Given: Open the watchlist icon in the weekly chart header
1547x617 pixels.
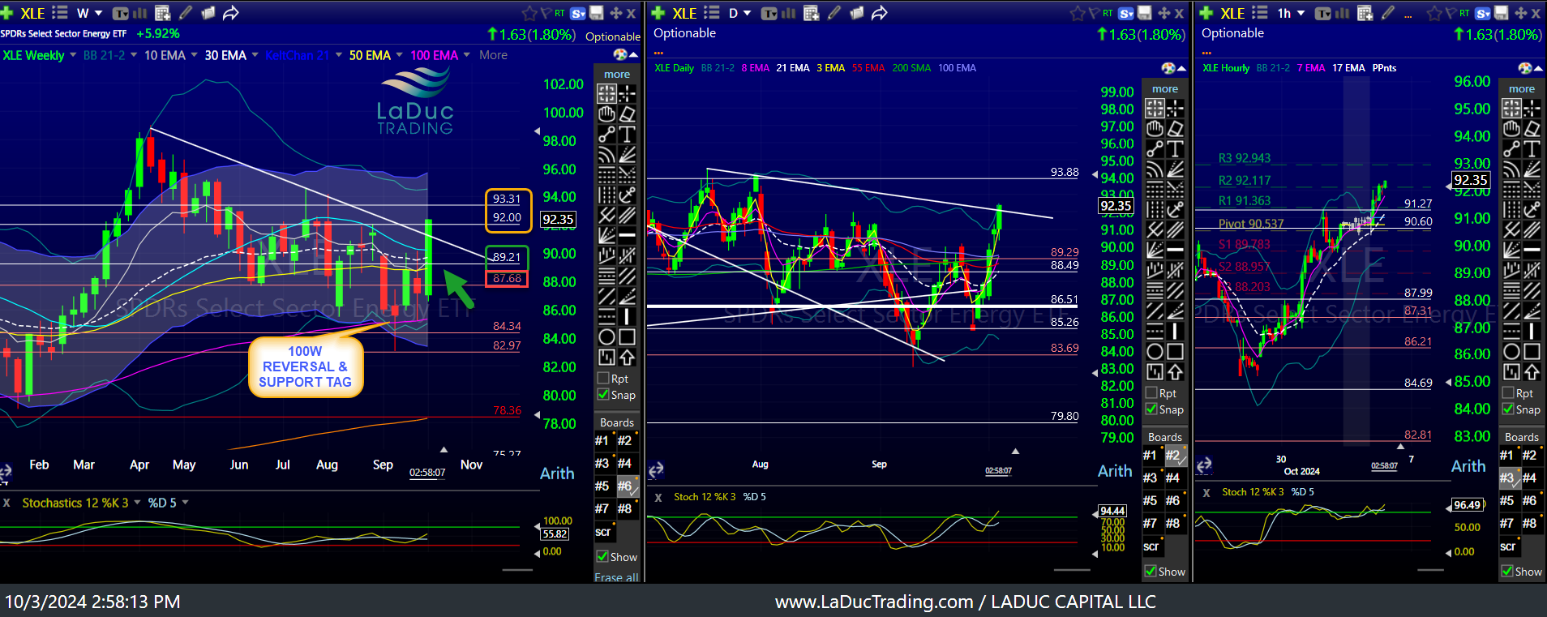Looking at the screenshot, I should pos(59,13).
